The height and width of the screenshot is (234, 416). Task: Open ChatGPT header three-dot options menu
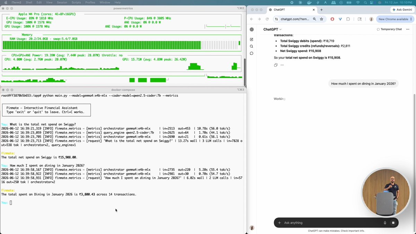click(408, 29)
